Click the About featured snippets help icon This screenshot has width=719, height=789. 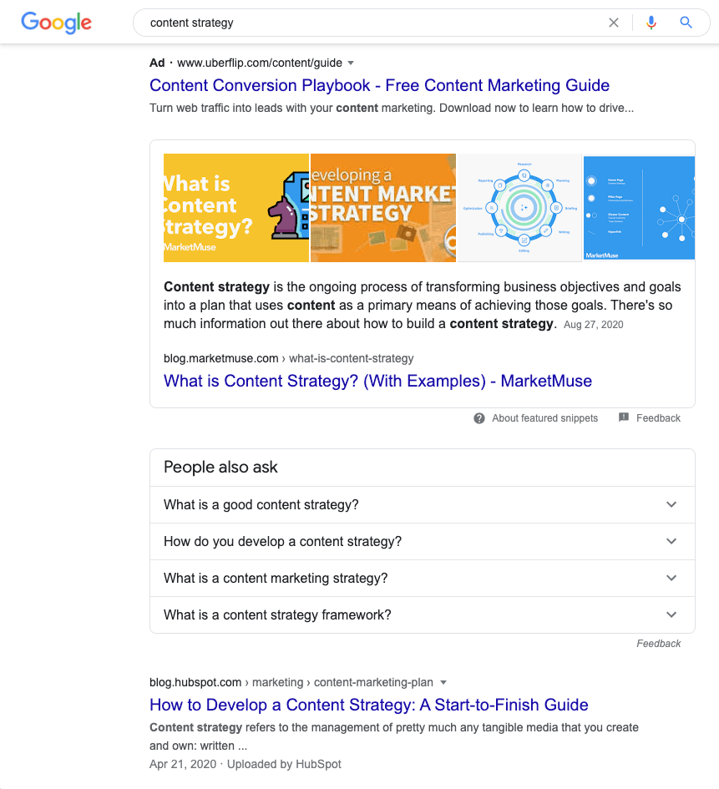479,418
